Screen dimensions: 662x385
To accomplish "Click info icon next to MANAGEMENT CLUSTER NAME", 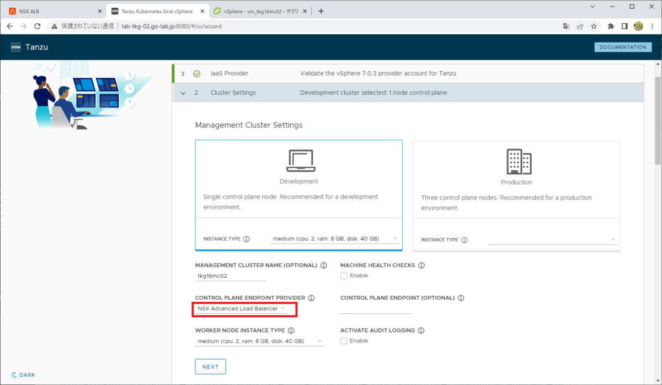I will click(323, 265).
